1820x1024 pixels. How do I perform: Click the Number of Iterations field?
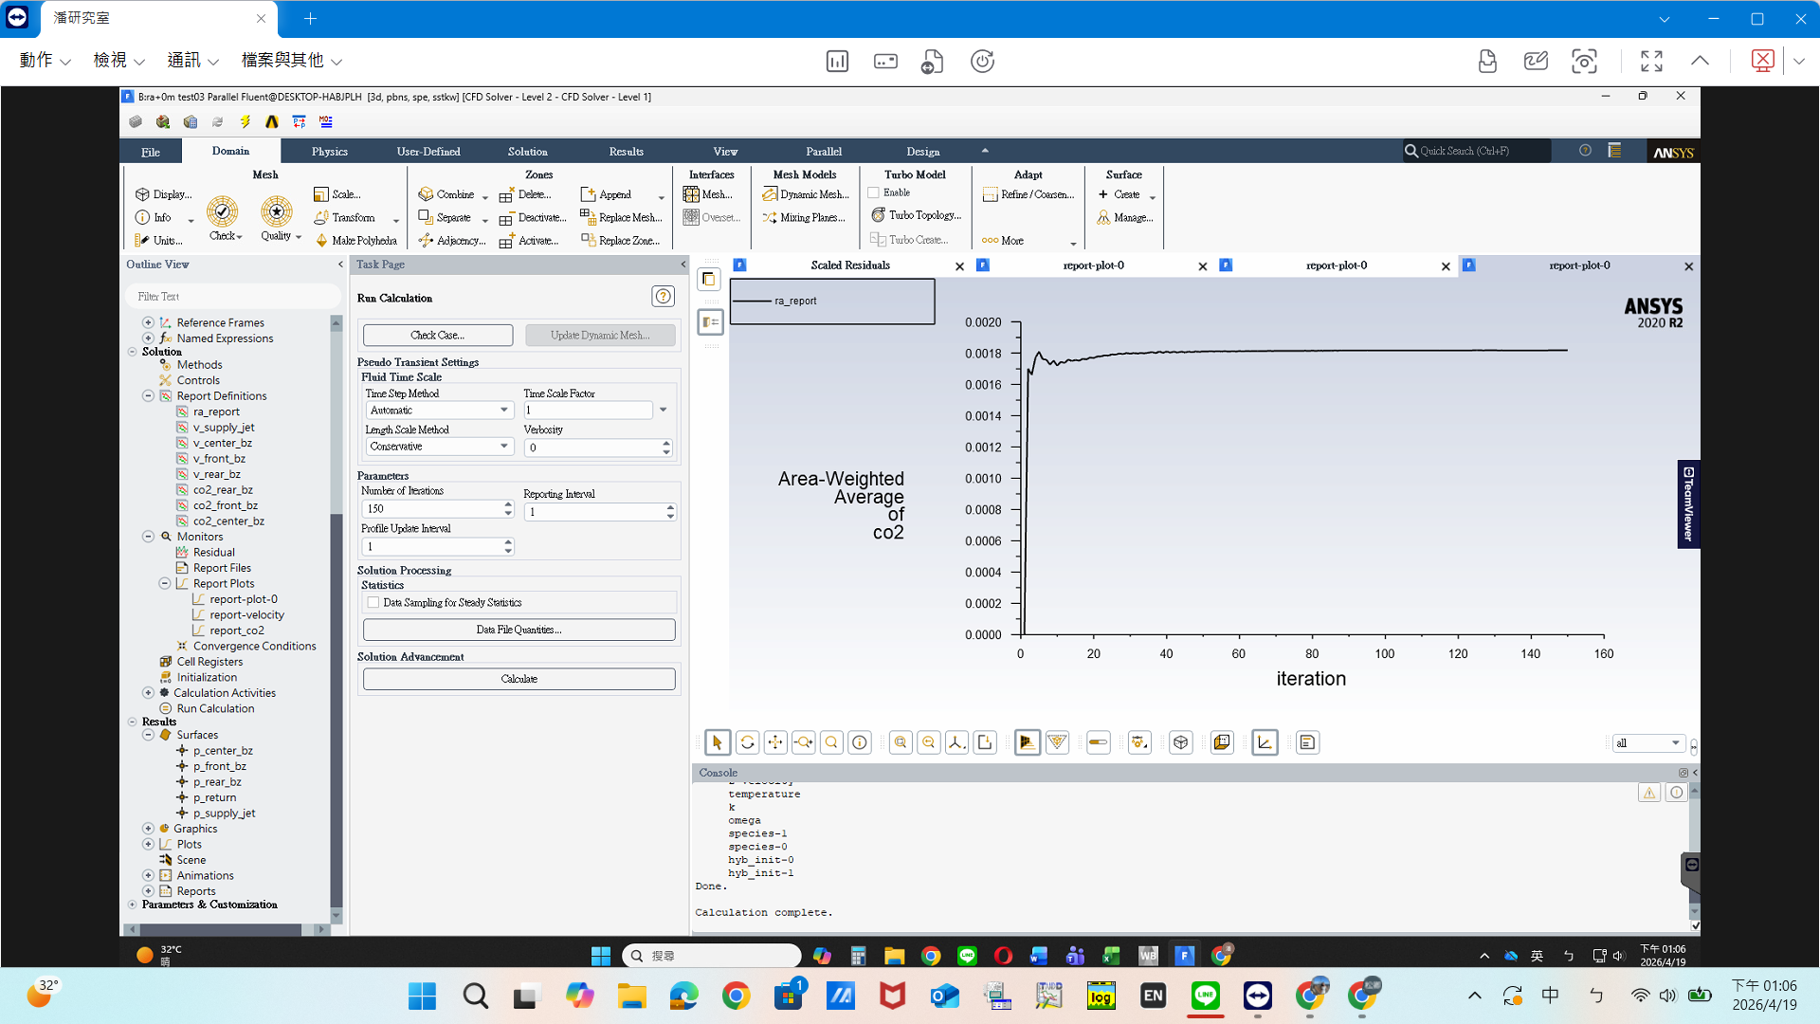431,509
